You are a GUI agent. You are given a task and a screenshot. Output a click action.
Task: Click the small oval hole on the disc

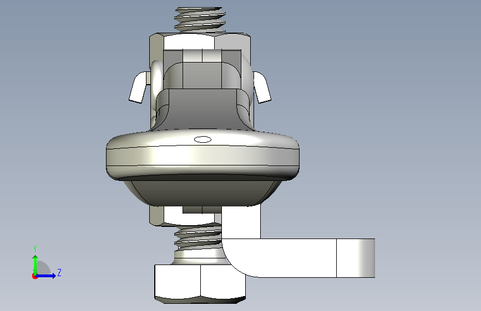click(202, 139)
